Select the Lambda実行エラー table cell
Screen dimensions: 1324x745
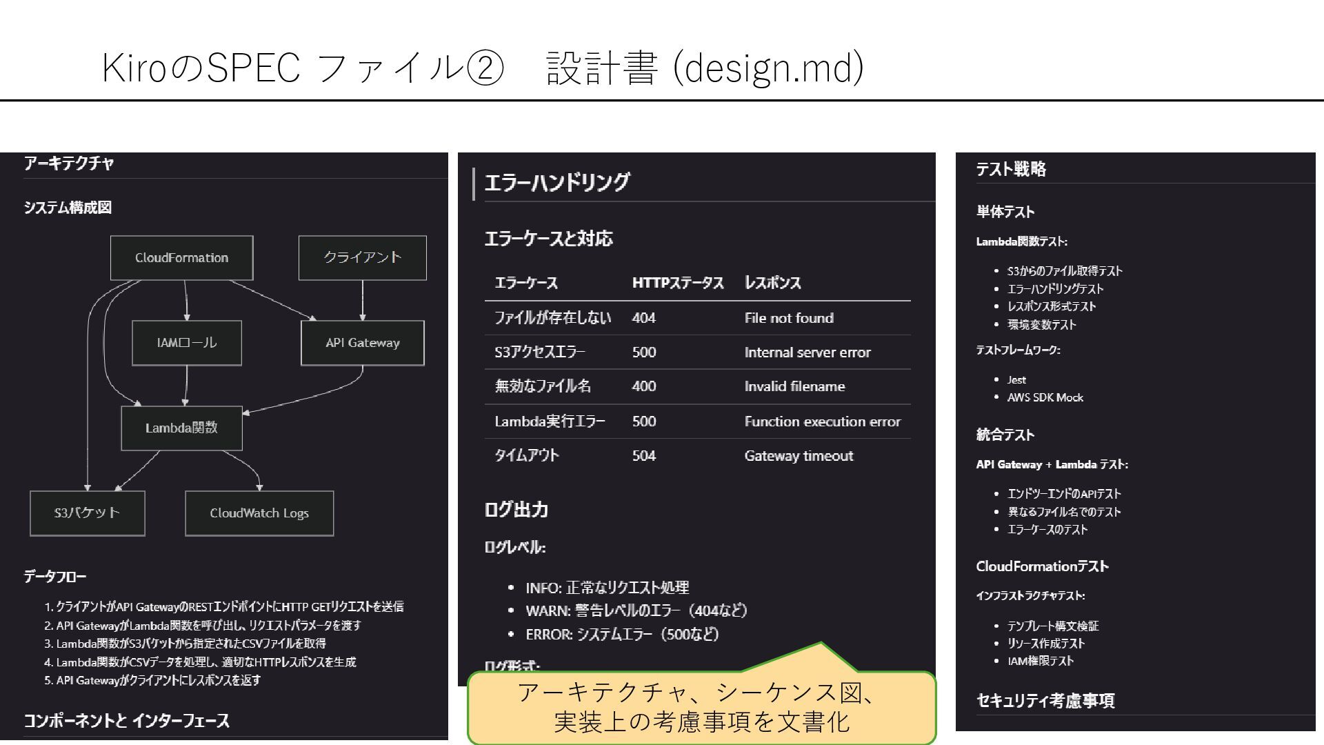coord(550,421)
